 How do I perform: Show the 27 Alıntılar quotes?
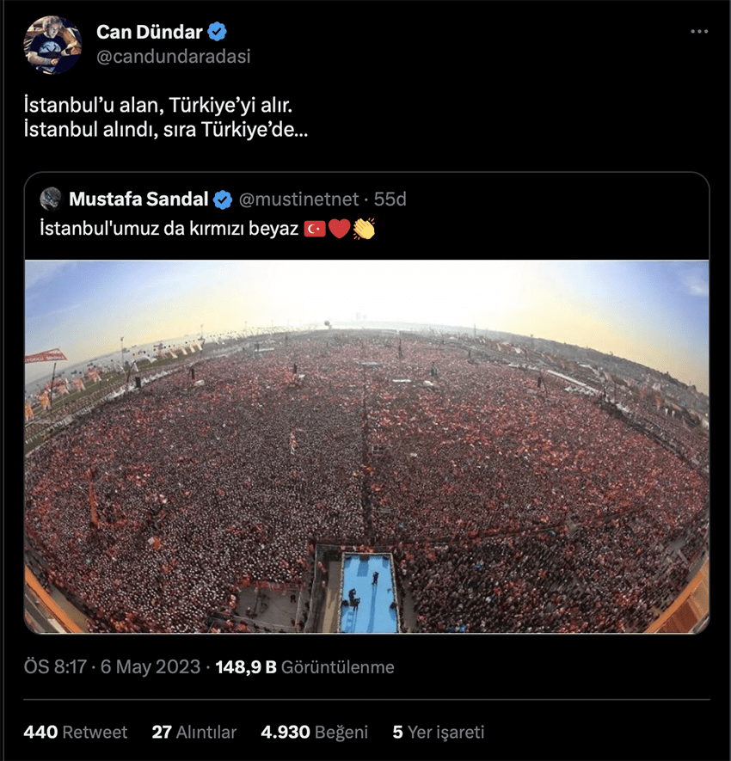pos(194,732)
